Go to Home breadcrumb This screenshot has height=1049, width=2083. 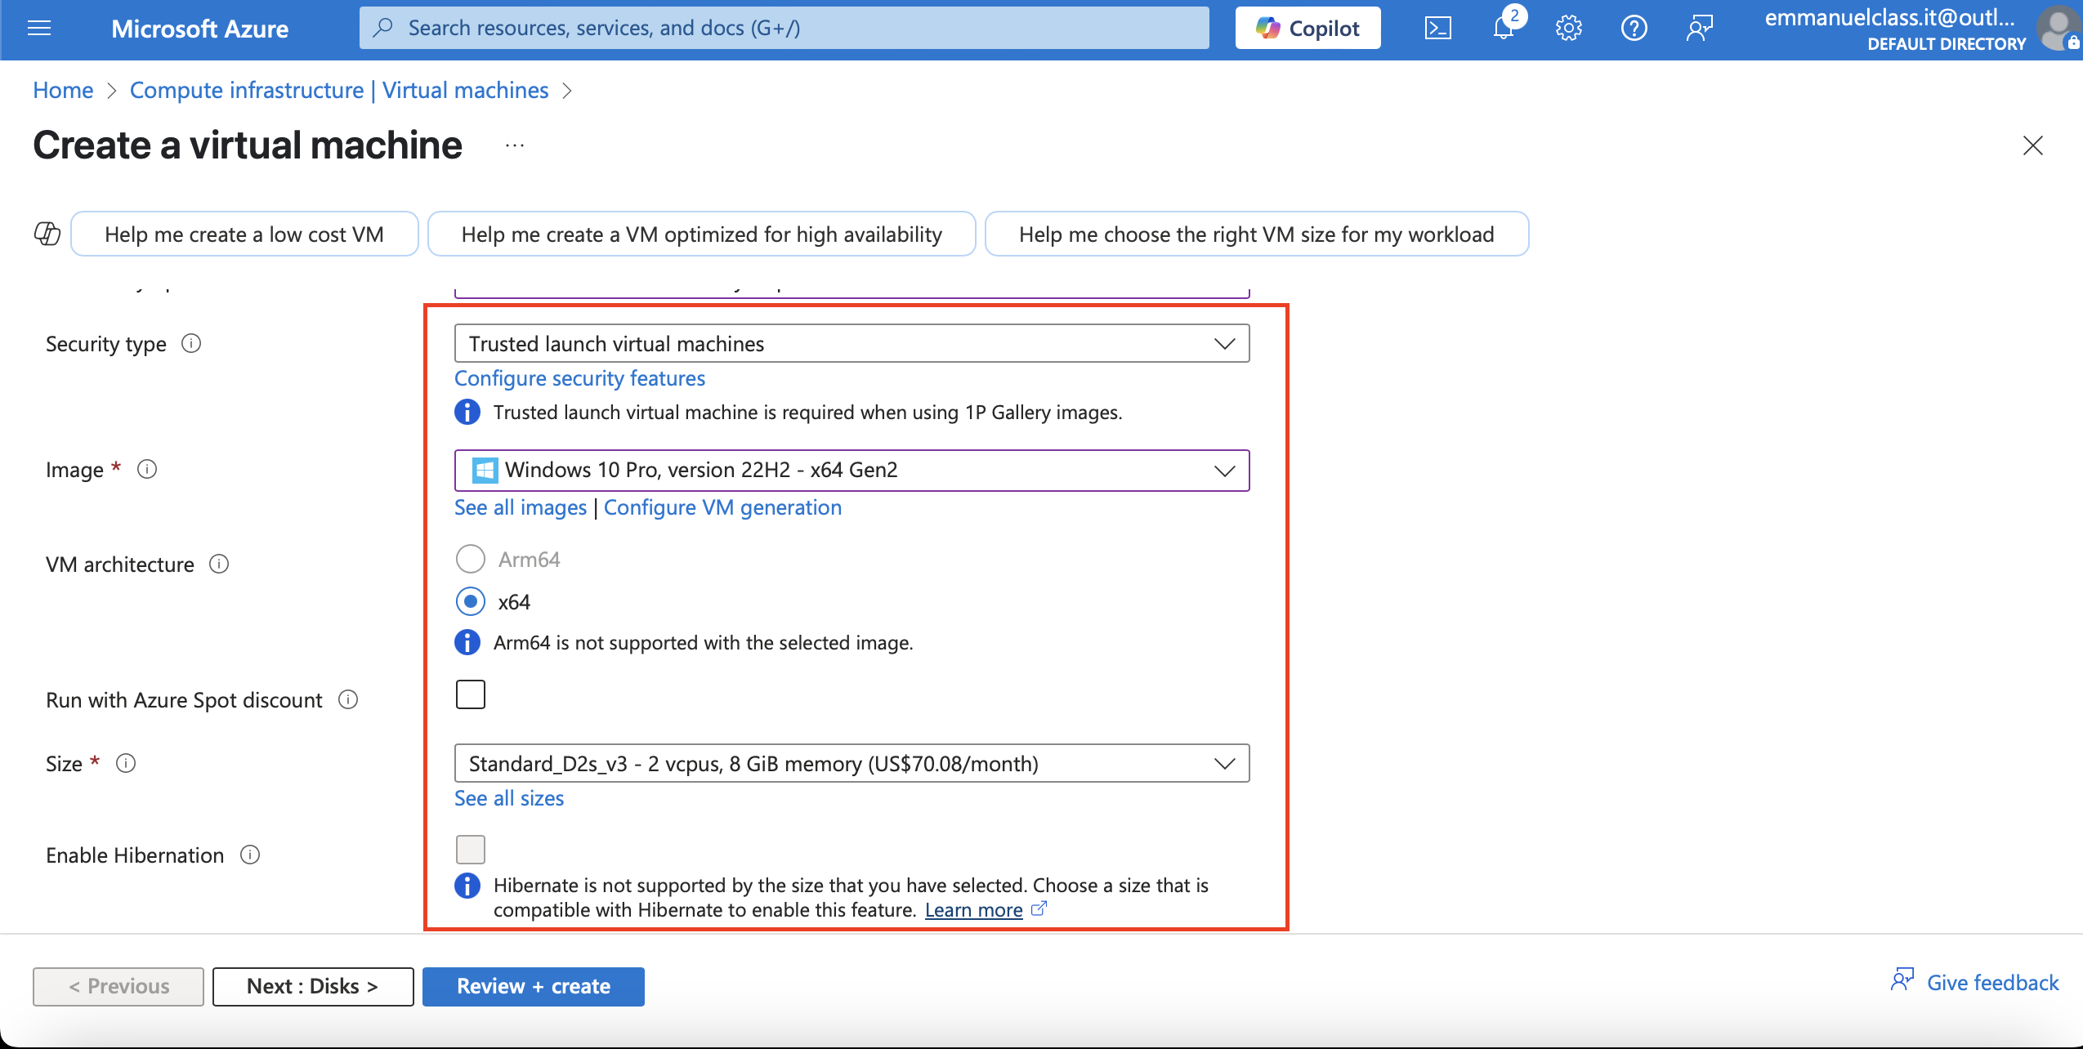63,90
